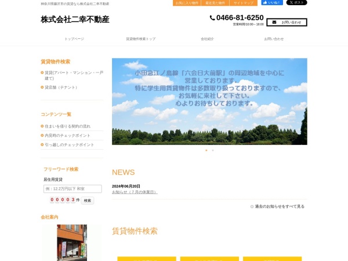
Task: Open お問い合わせ in the navigation menu
Action: (274, 39)
